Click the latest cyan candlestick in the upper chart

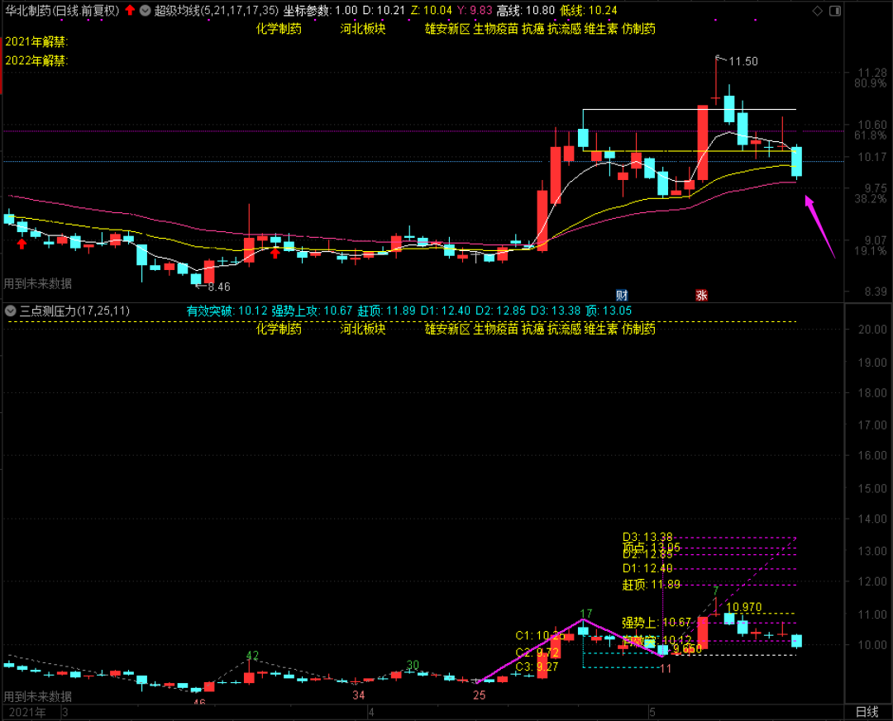[x=796, y=162]
